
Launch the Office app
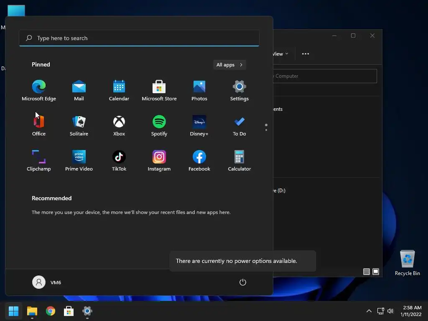coord(39,125)
